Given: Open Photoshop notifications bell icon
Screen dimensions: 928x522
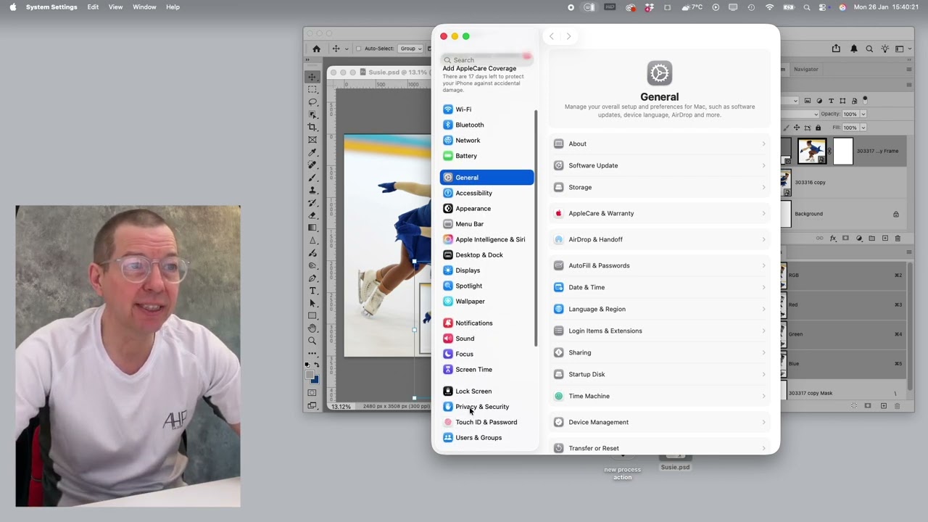Looking at the screenshot, I should click(x=853, y=49).
